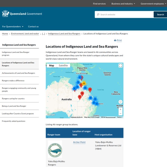Open the Yuku Baja Muliku Rangers logo
167x167 pixels.
tap(55, 149)
